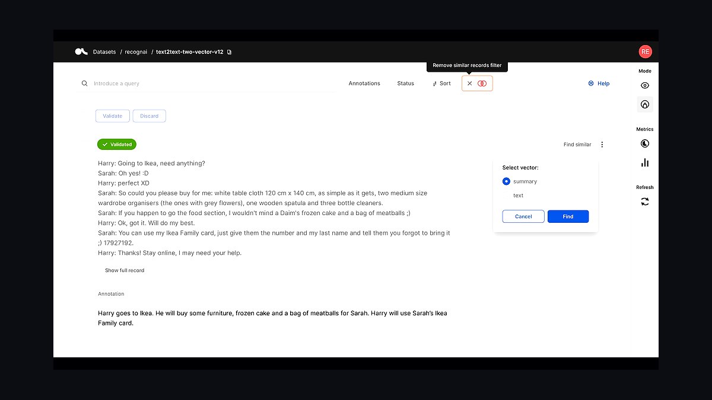Select the summary vector radio button
Viewport: 712px width, 400px height.
(506, 181)
